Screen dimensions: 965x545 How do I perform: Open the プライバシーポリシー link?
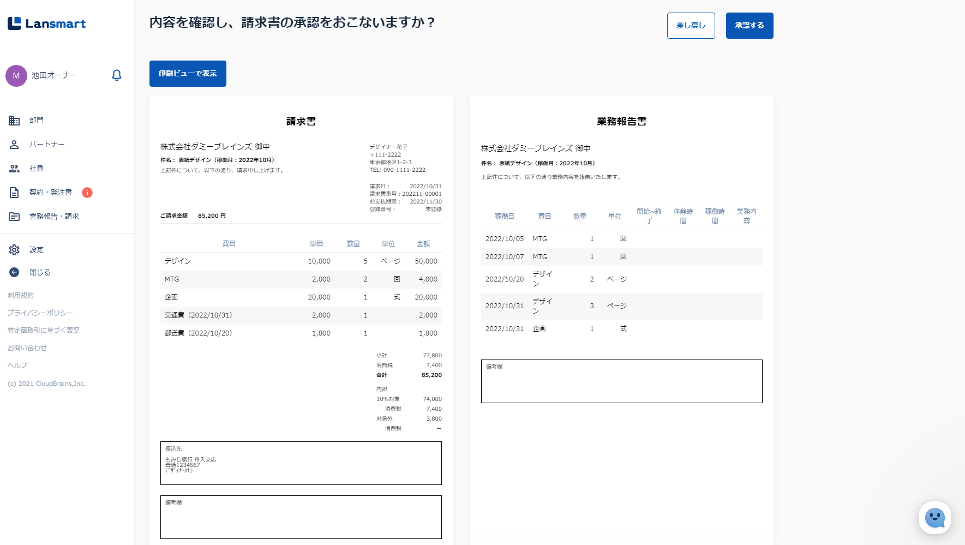40,313
